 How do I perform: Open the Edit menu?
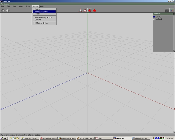[x=8, y=7]
